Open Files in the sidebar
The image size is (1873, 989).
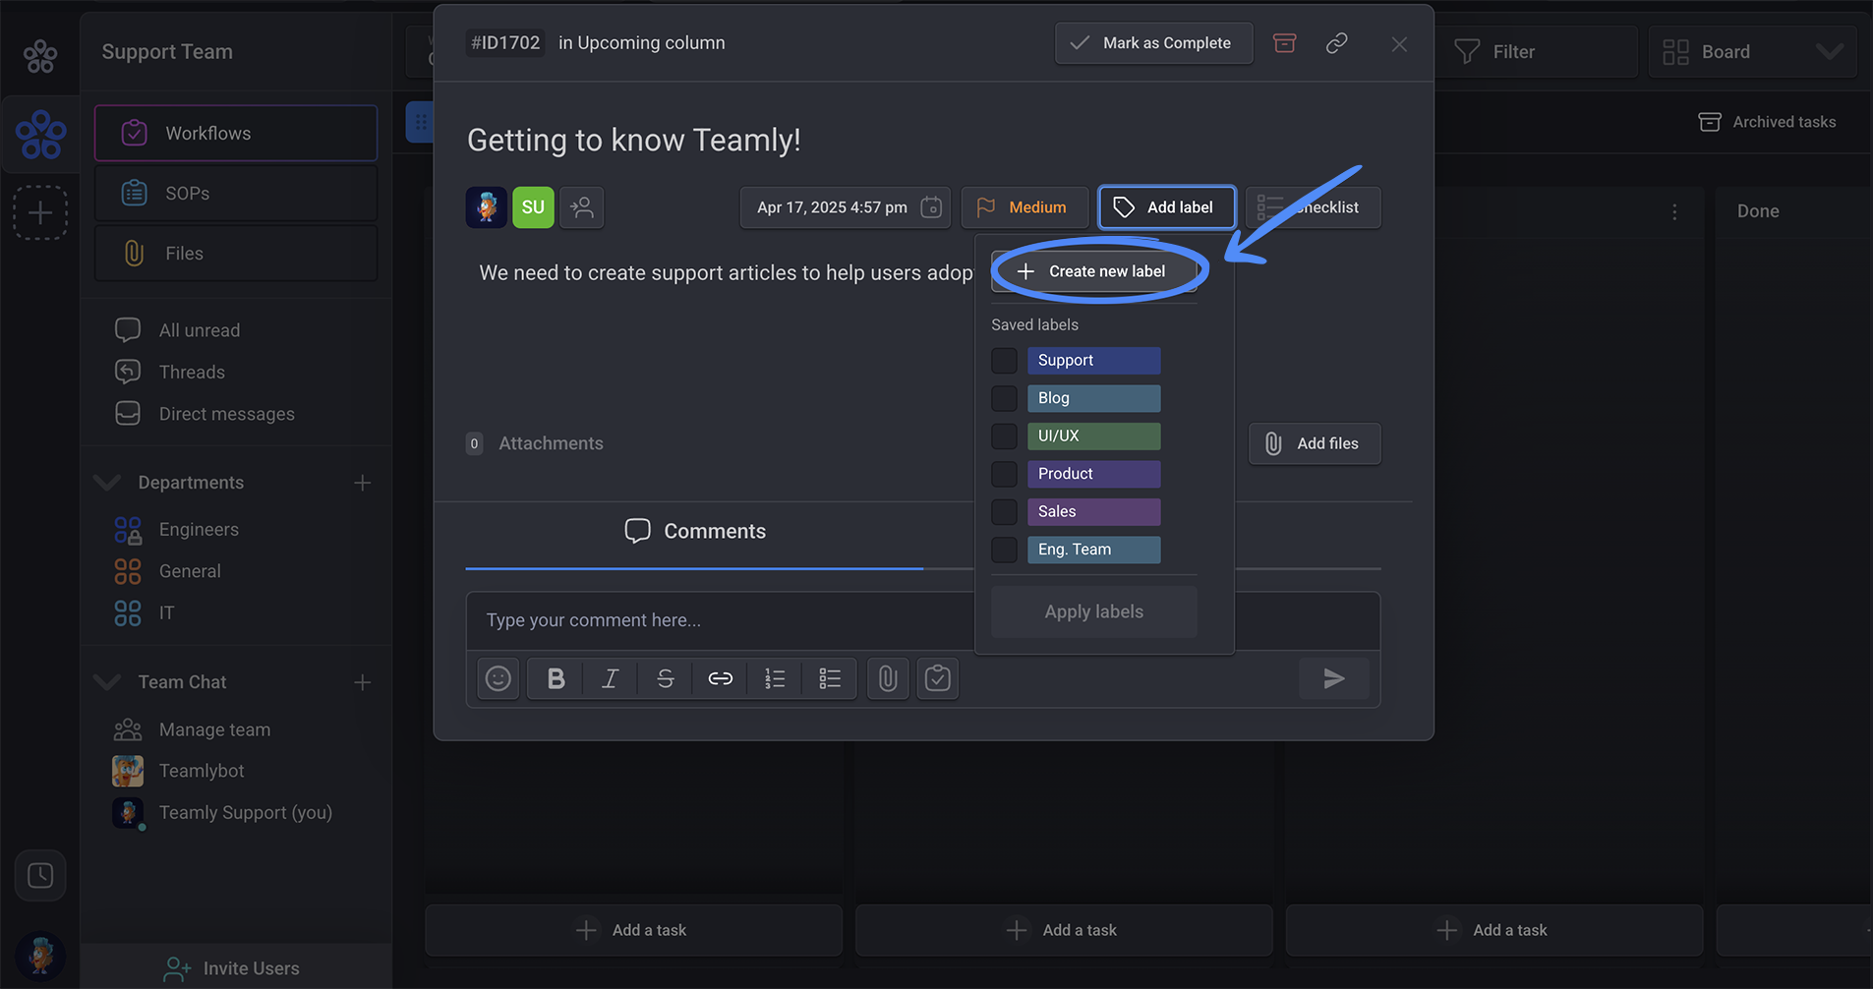pos(236,254)
